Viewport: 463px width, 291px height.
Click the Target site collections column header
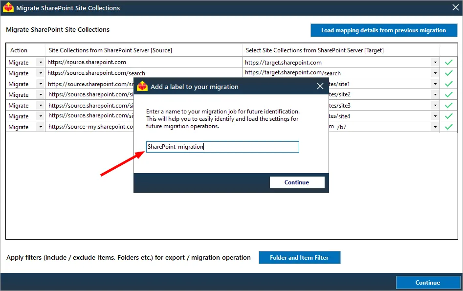[x=341, y=50]
